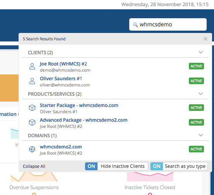Image resolution: width=214 pixels, height=195 pixels.
Task: Click the user icon beside Oliver Saunders
Action: [32, 81]
